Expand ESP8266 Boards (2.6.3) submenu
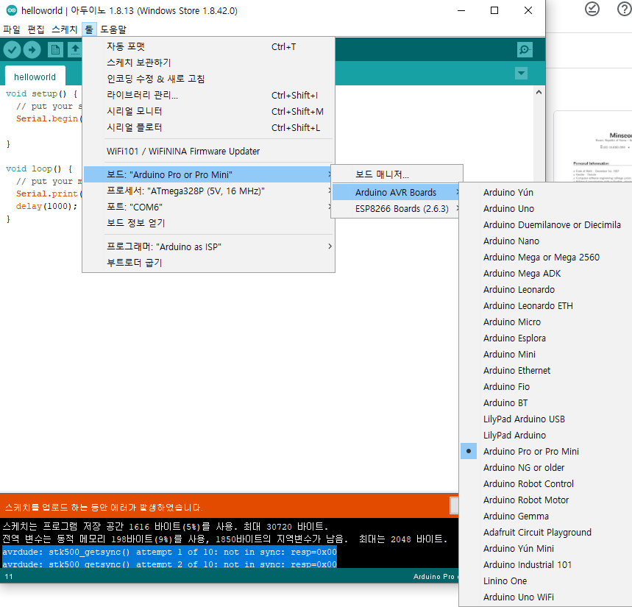Screen dimensions: 632x607 coord(395,208)
